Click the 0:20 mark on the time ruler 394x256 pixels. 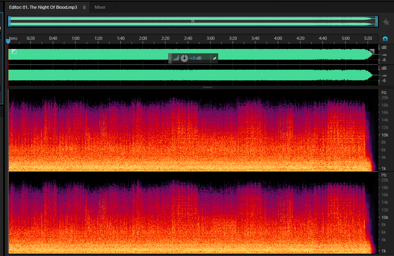pyautogui.click(x=31, y=38)
